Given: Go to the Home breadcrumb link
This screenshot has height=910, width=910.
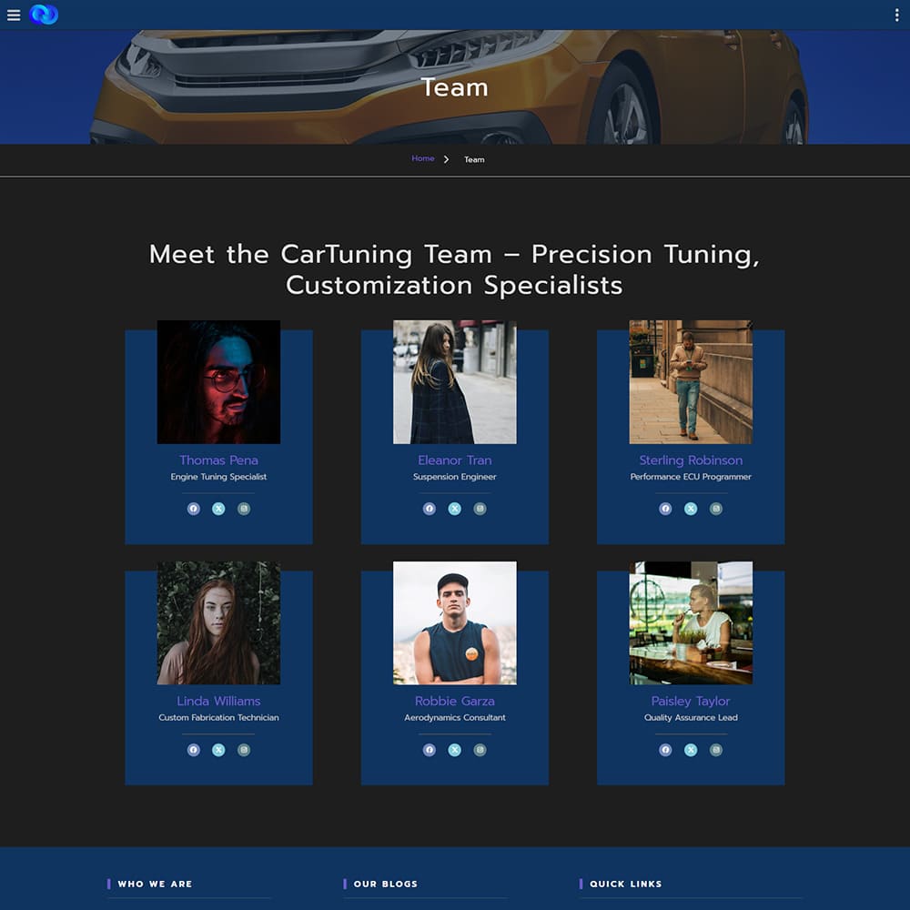Looking at the screenshot, I should pos(423,158).
